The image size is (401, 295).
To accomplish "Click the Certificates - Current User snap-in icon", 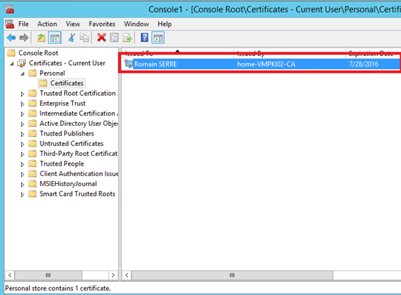I will tap(22, 63).
